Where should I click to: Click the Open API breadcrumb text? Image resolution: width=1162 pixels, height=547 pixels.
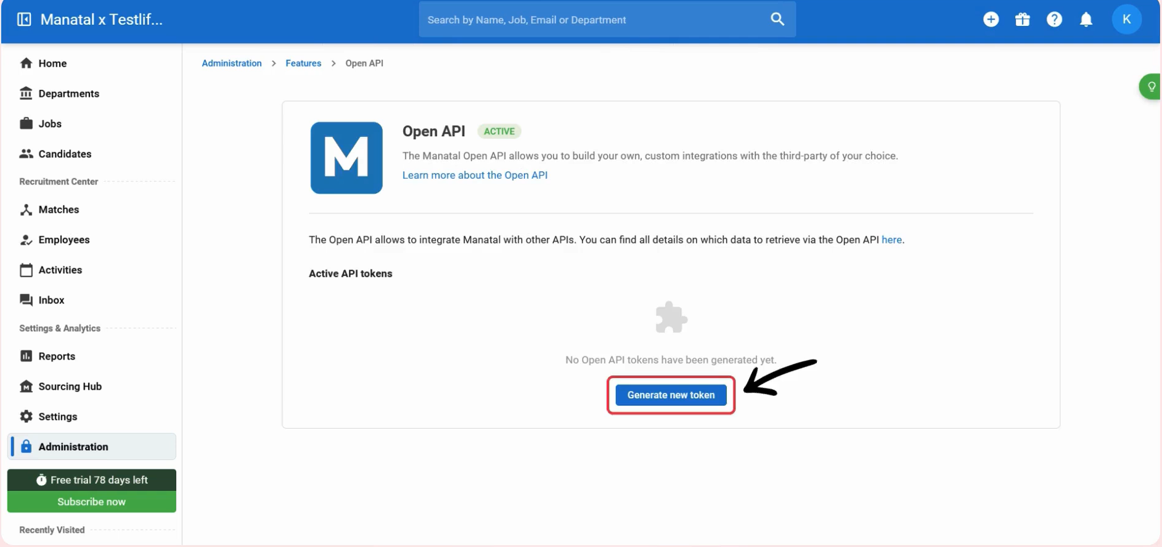(x=364, y=63)
